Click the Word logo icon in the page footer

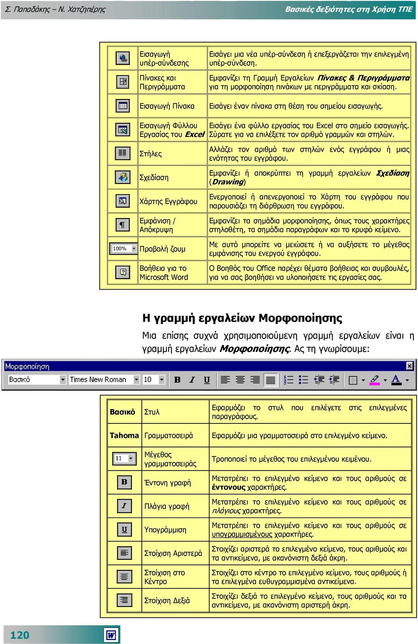pyautogui.click(x=111, y=635)
